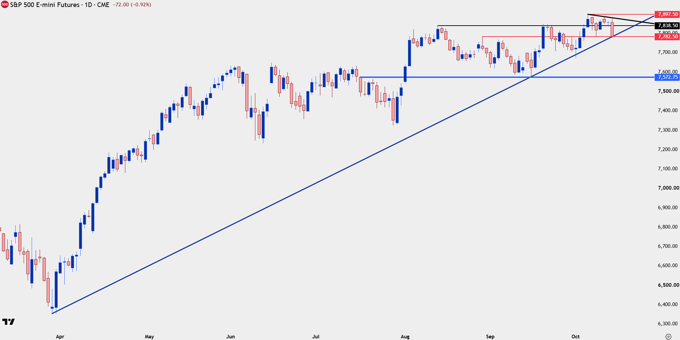
Task: Click the May label on time axis
Action: (149, 337)
